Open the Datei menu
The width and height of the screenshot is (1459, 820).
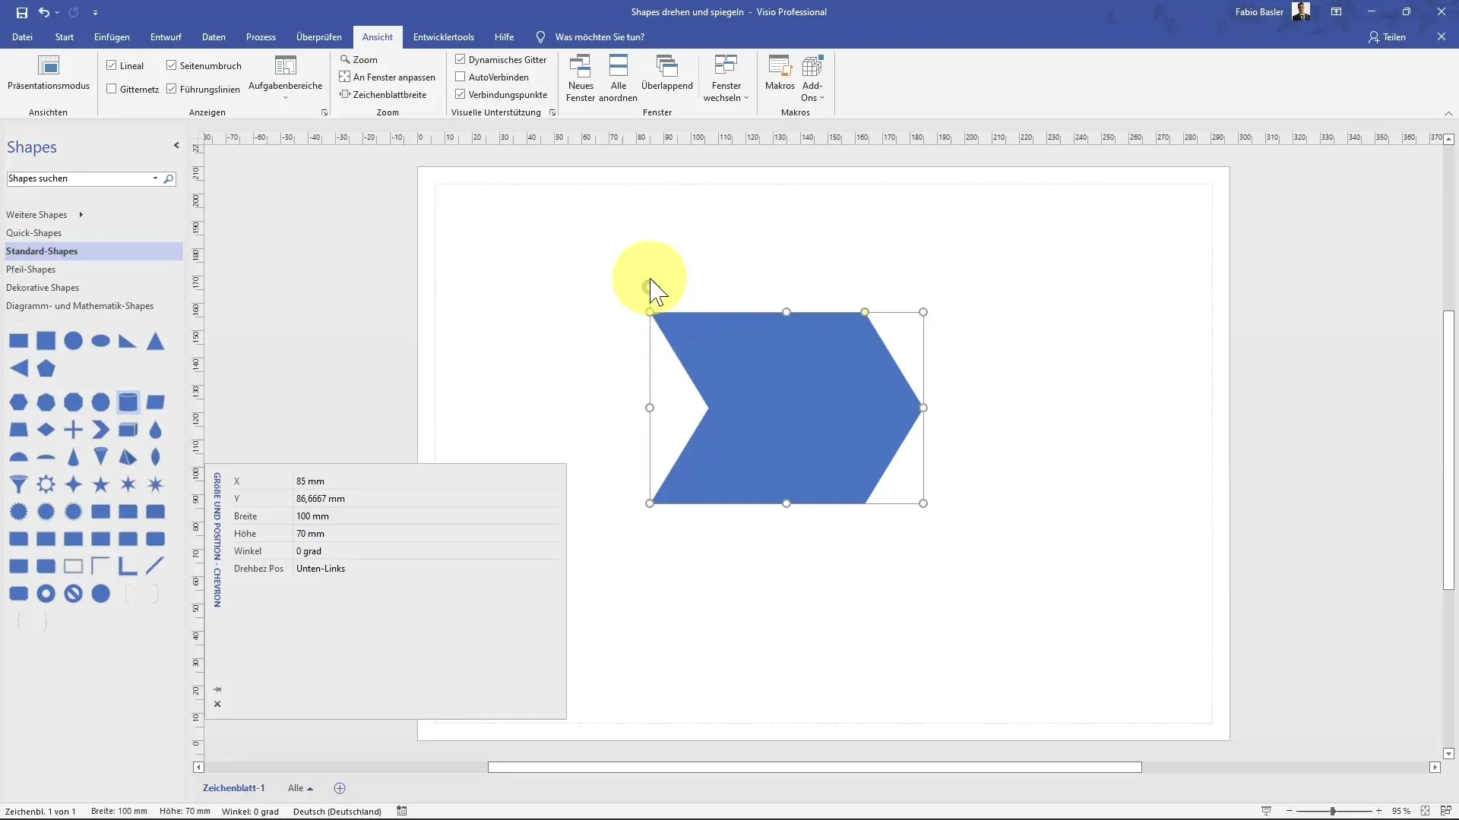click(22, 36)
